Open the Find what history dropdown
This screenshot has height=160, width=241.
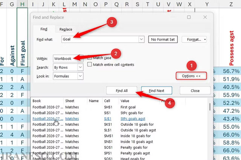point(142,39)
